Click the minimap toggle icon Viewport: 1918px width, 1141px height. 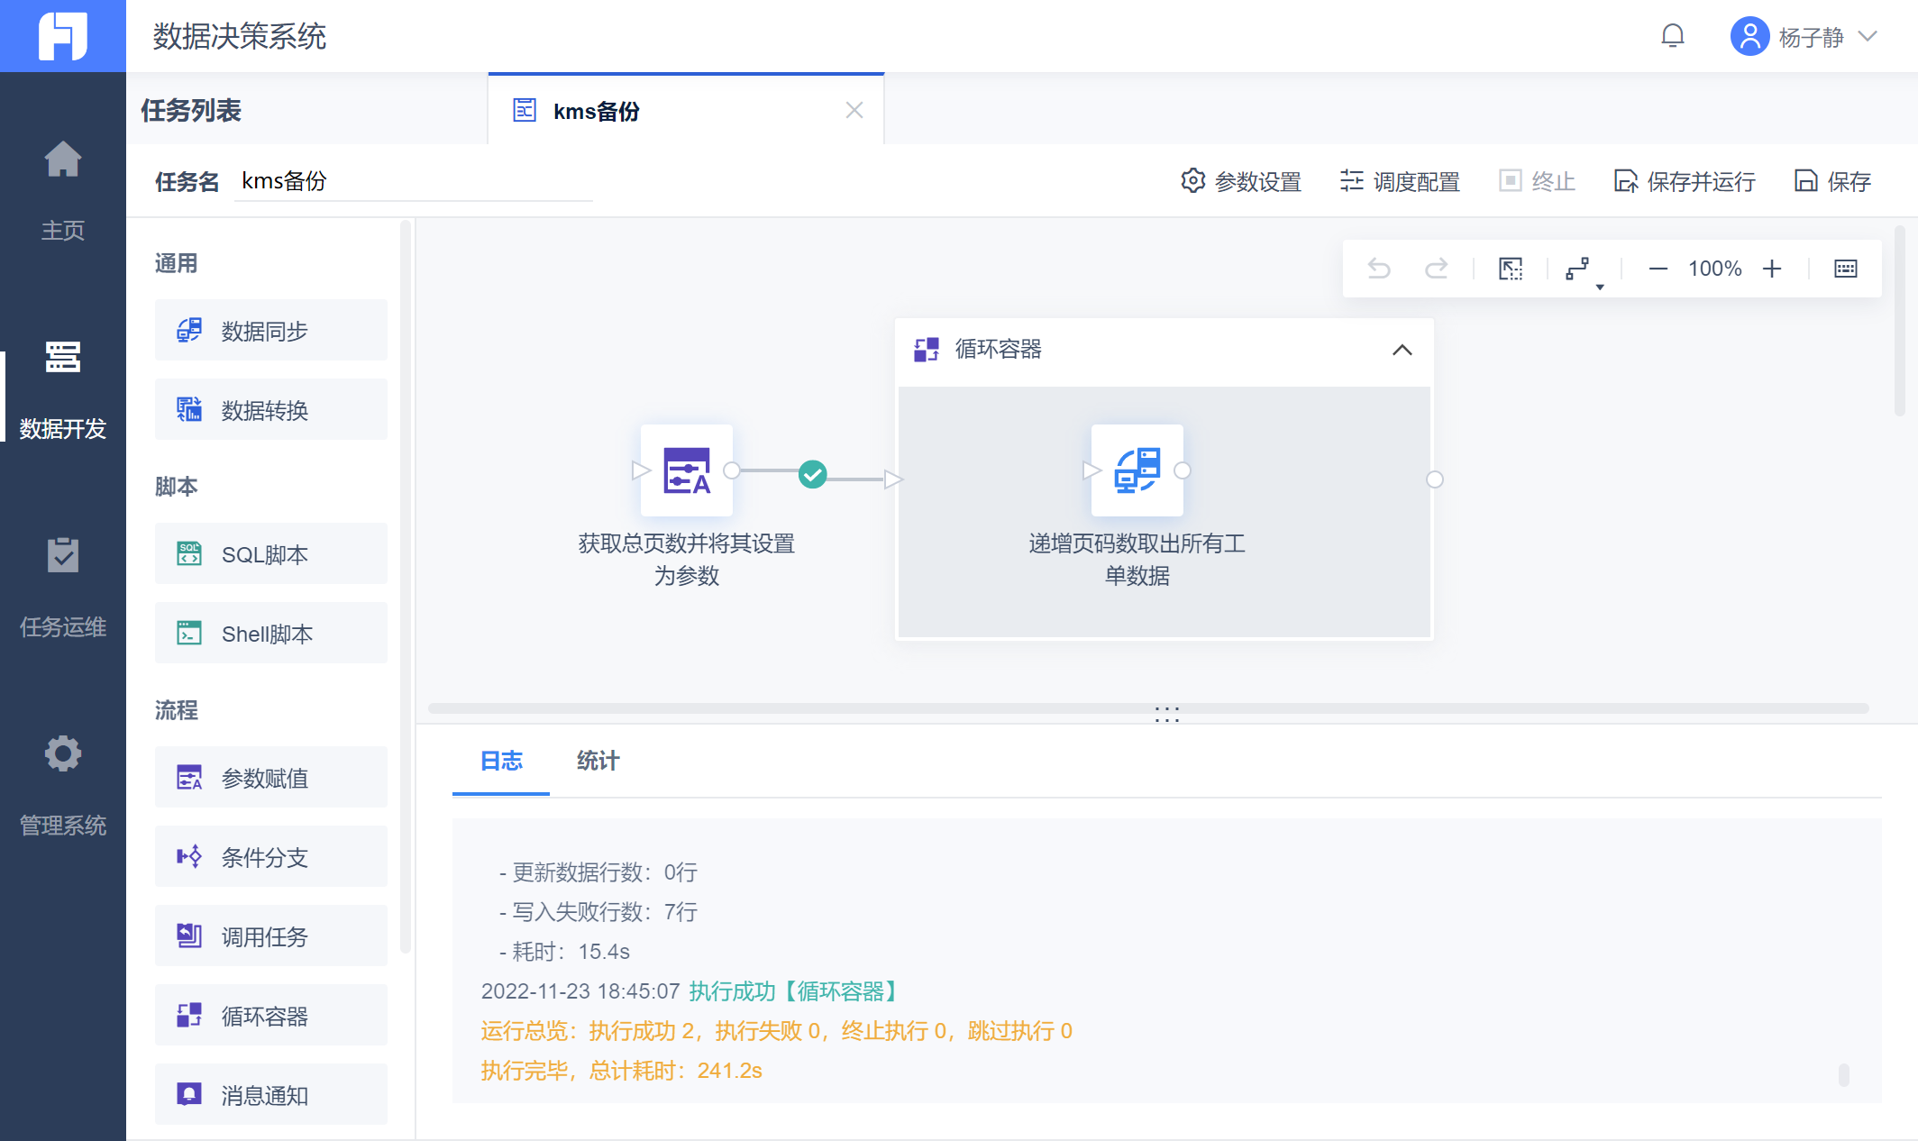click(1845, 269)
